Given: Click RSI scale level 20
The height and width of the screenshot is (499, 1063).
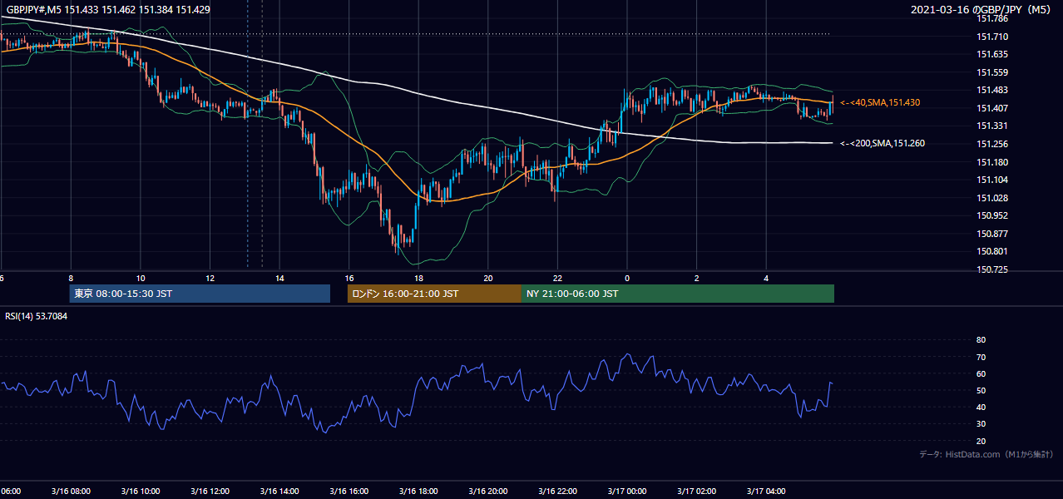Looking at the screenshot, I should (981, 441).
